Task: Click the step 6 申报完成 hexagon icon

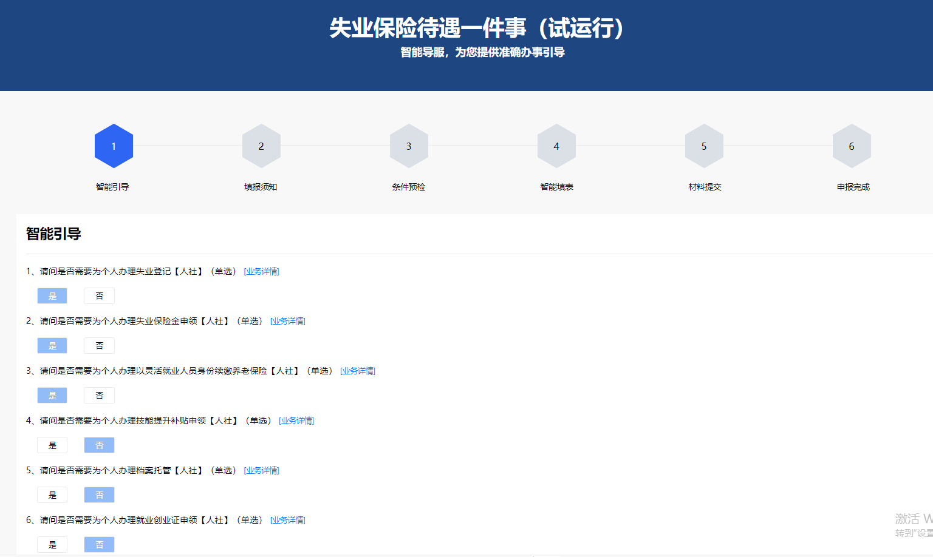Action: (852, 146)
